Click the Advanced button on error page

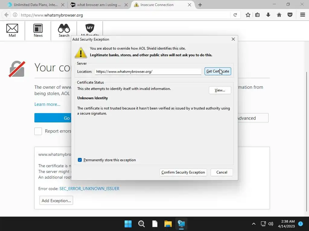253,118
